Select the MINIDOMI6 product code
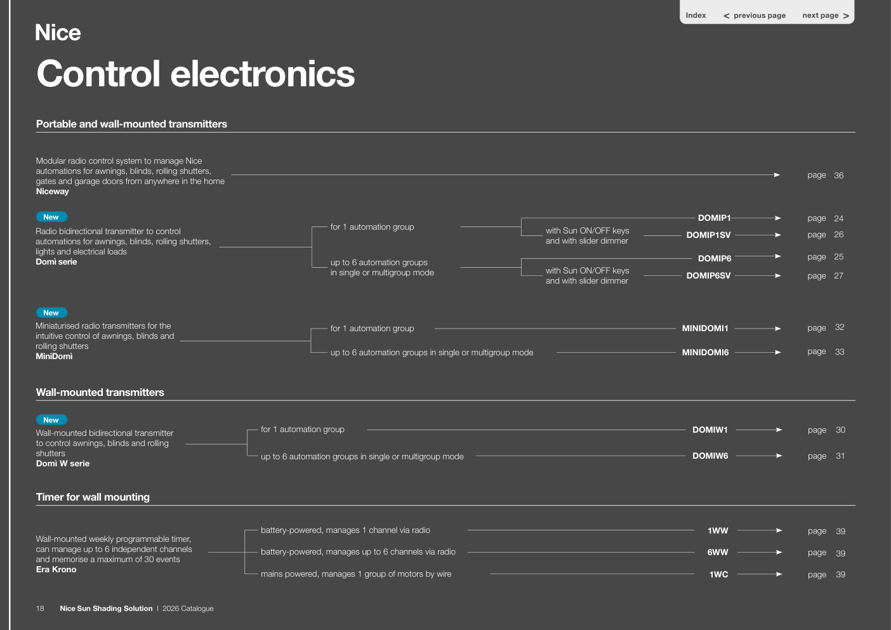This screenshot has width=891, height=630. [705, 352]
